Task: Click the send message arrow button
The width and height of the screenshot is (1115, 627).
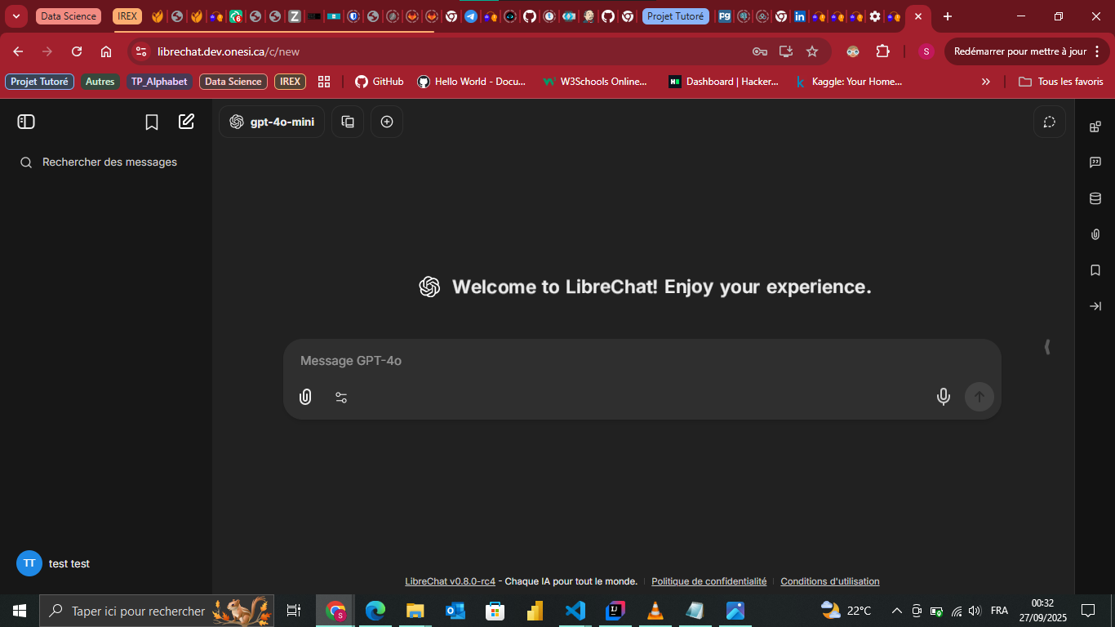Action: click(980, 397)
